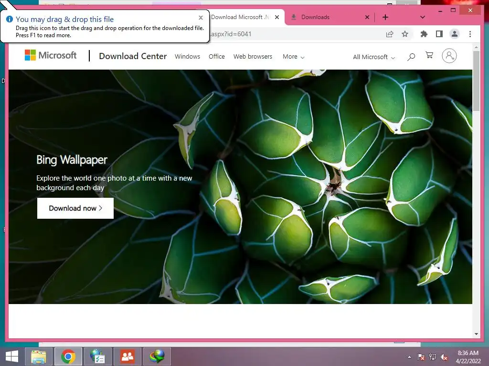The width and height of the screenshot is (489, 366).
Task: Click the Bing Wallpaper heading
Action: pos(72,160)
